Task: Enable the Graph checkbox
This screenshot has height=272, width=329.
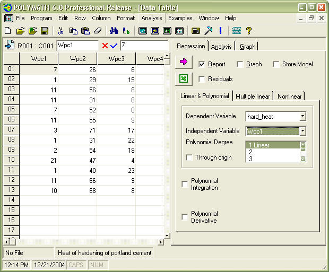Action: [240, 64]
